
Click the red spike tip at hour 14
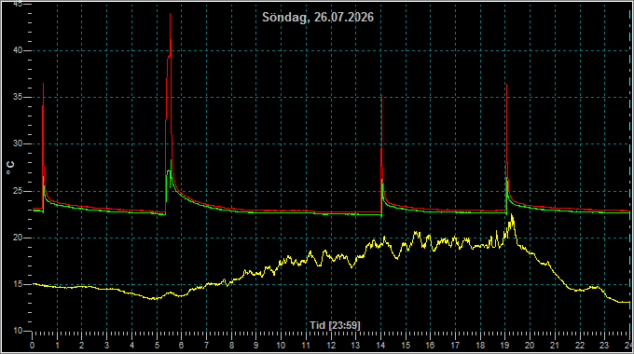coord(381,96)
